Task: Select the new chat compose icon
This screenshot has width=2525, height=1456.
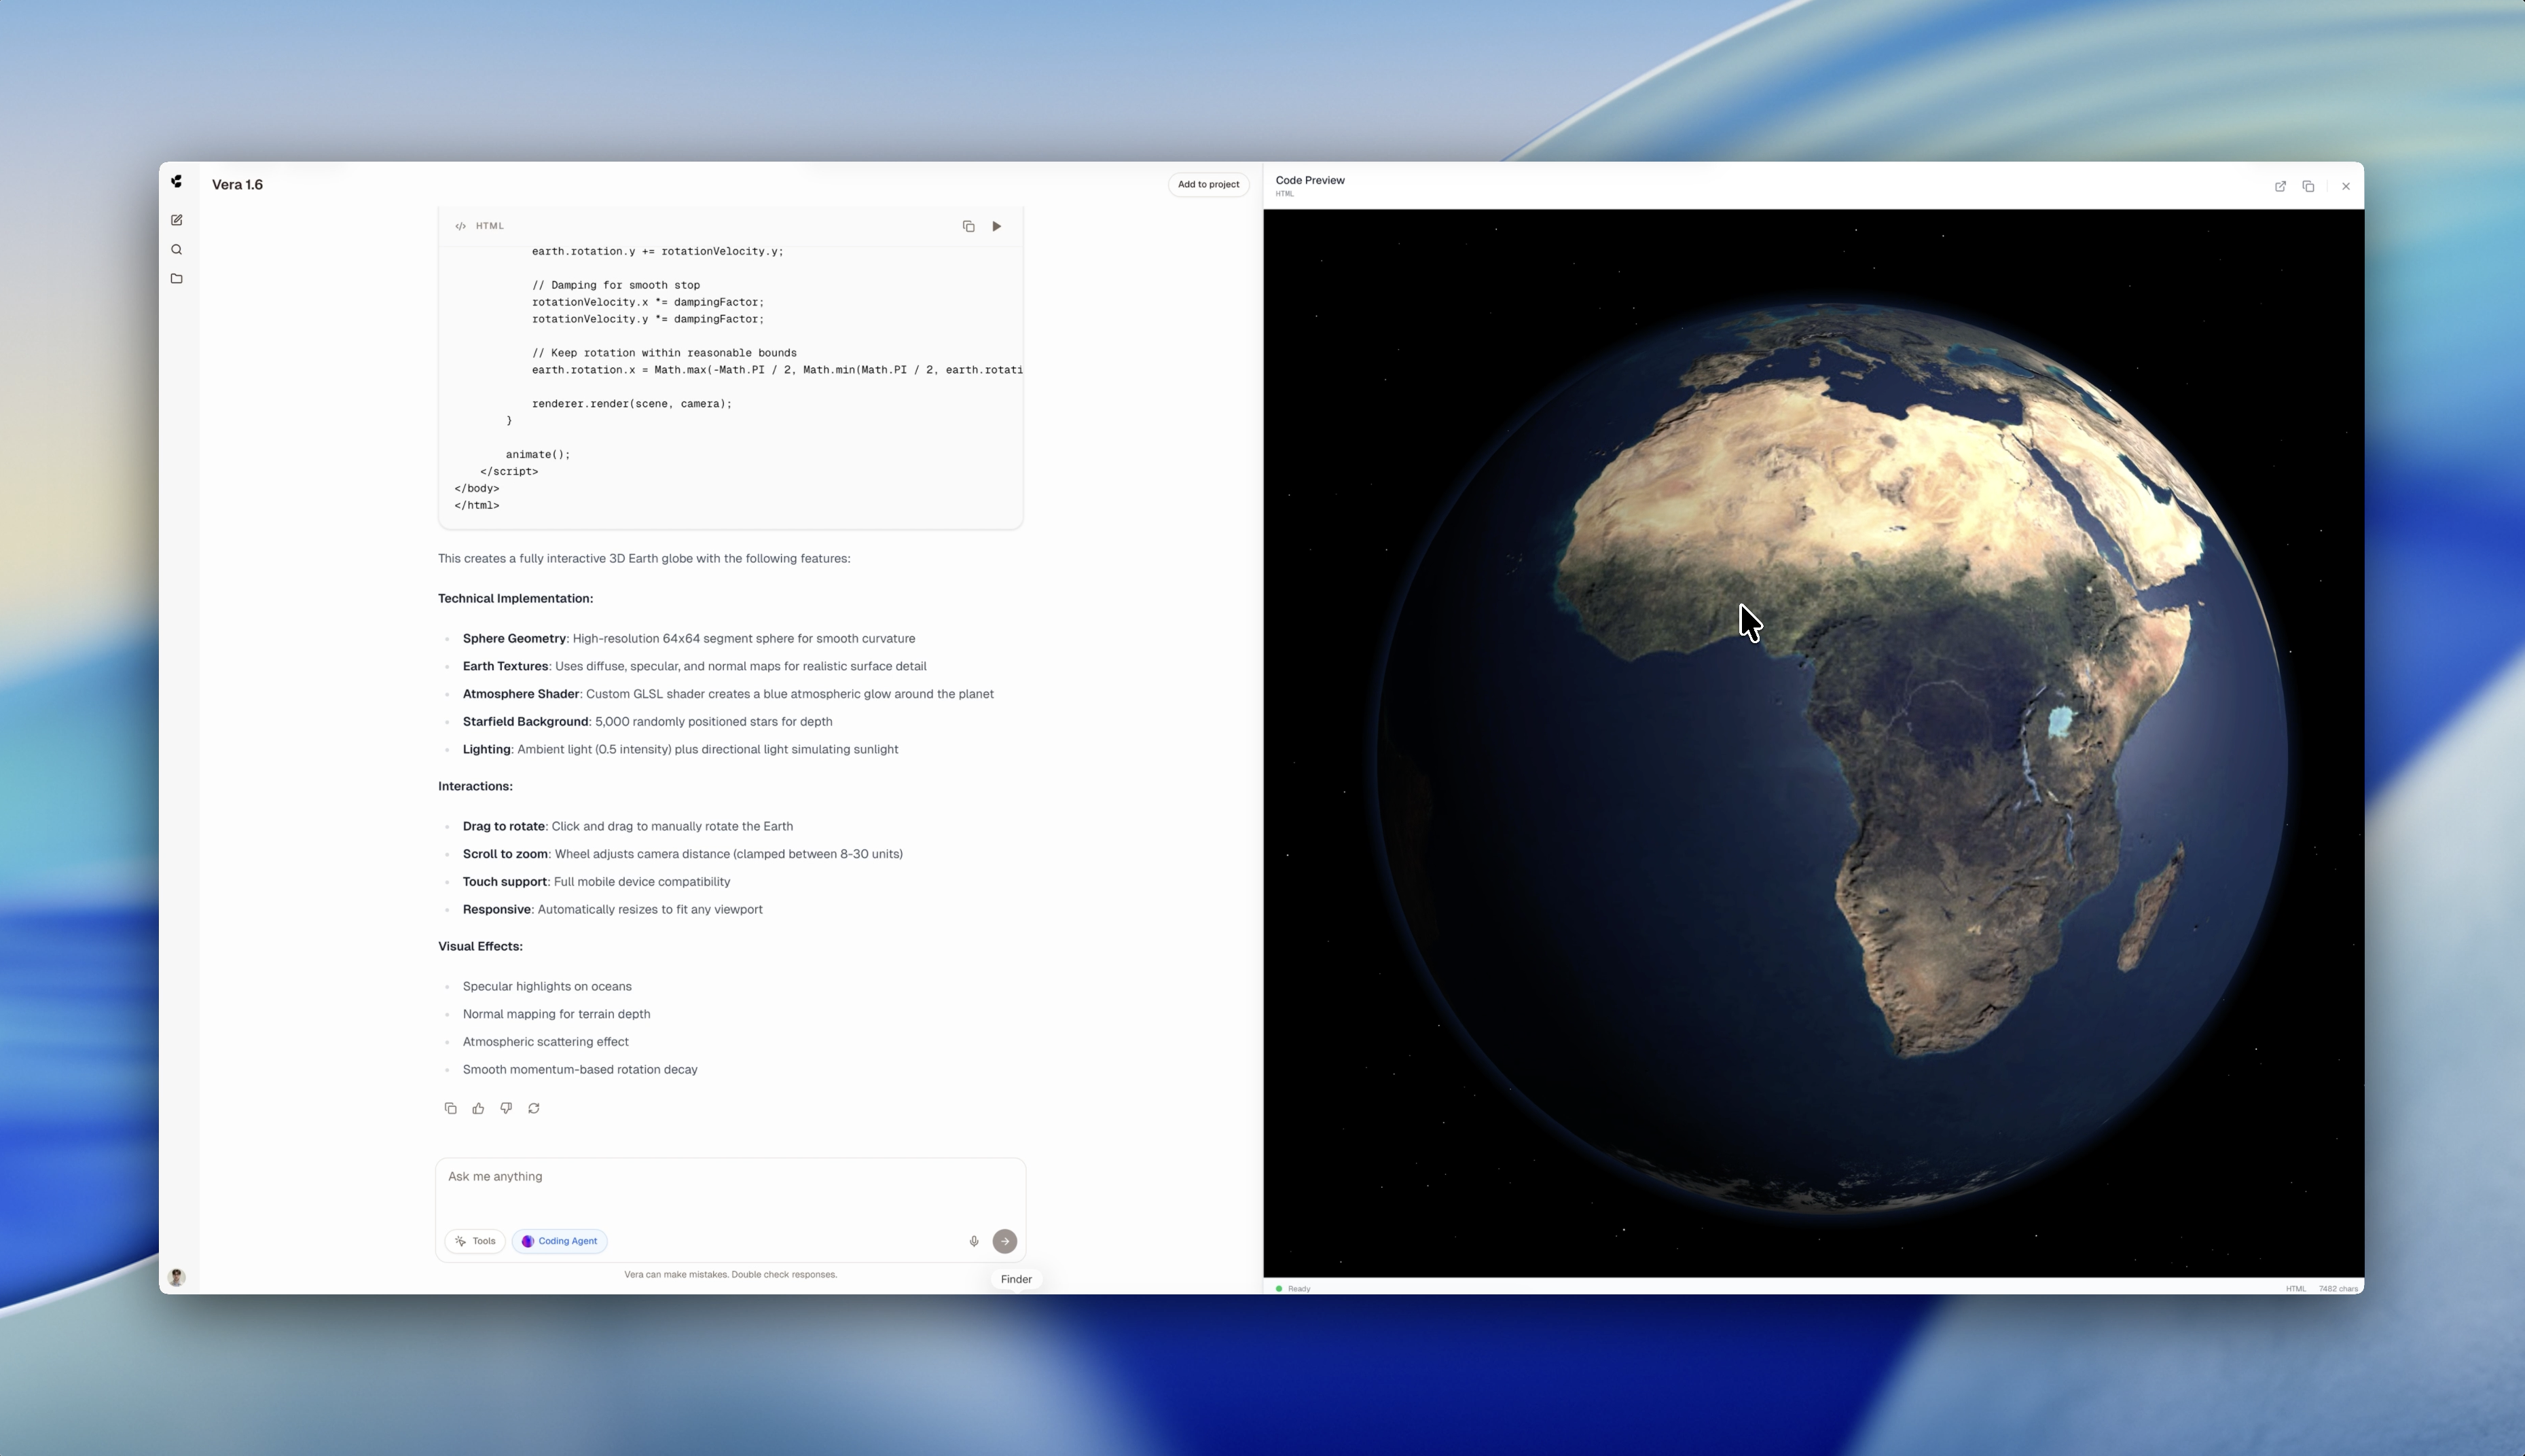Action: [176, 219]
